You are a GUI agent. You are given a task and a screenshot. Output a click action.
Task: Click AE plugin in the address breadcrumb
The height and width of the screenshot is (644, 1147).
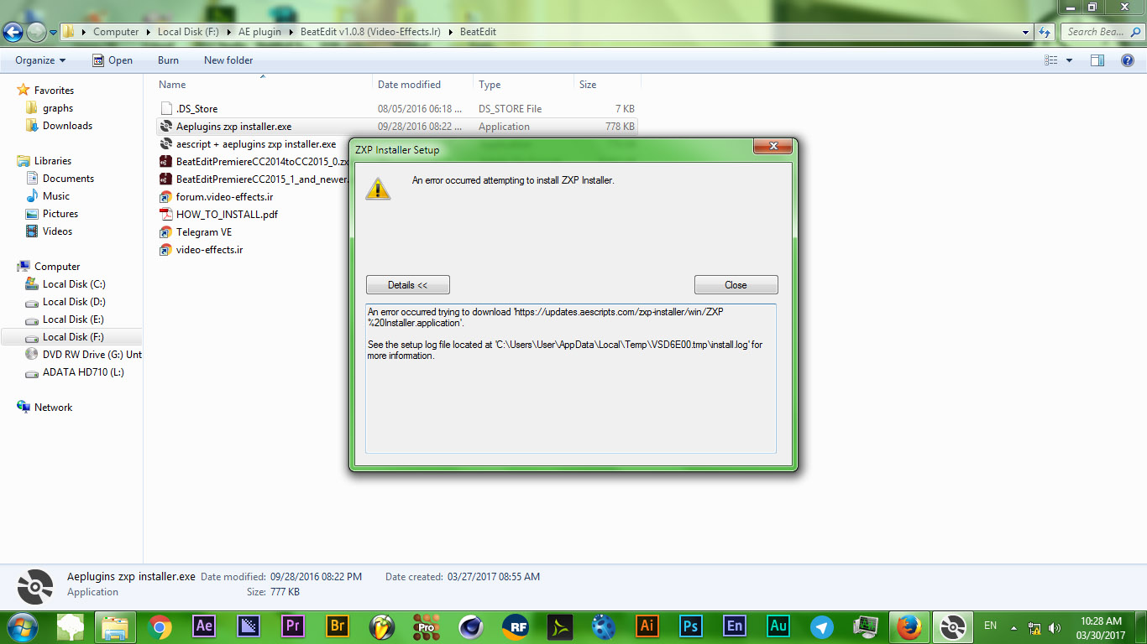[260, 32]
